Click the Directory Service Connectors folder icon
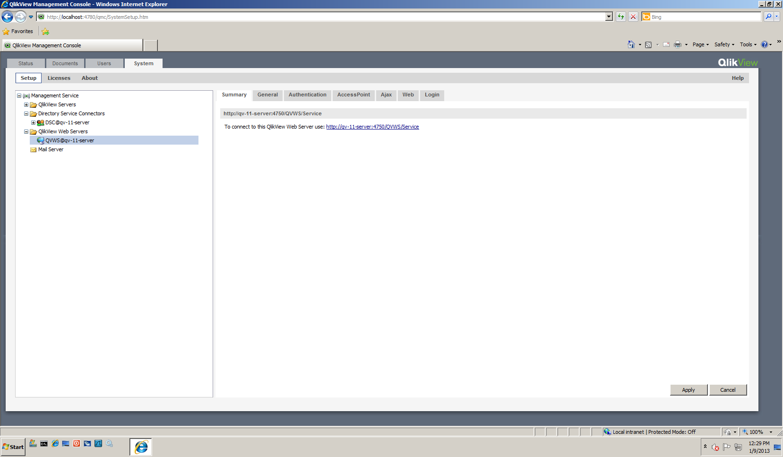This screenshot has height=457, width=783. tap(34, 114)
